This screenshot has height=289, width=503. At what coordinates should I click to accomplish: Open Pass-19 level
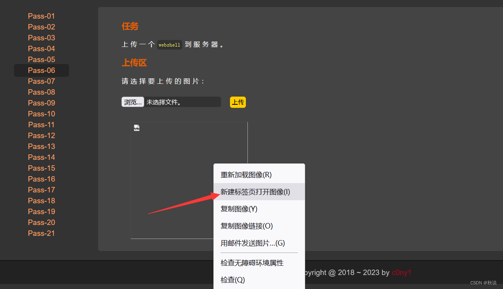(x=41, y=211)
